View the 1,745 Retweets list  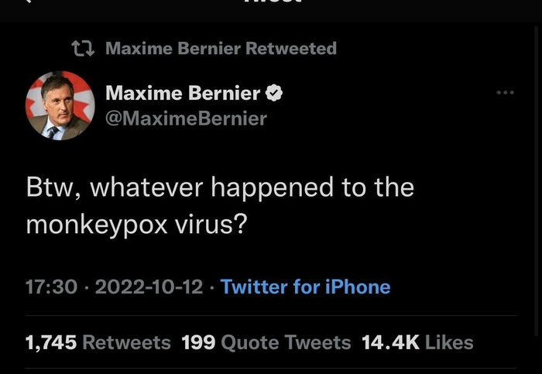click(x=98, y=342)
